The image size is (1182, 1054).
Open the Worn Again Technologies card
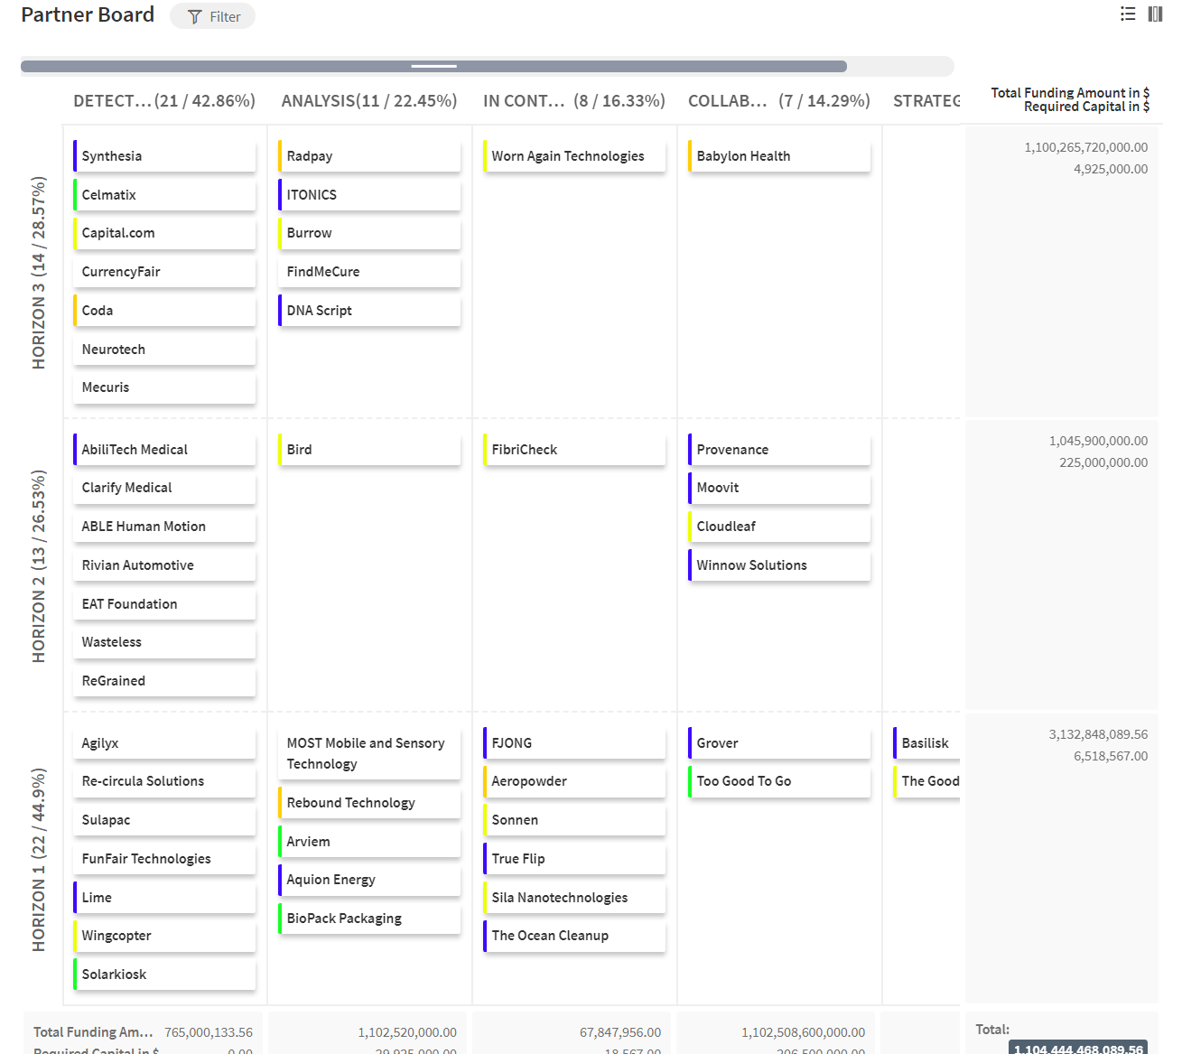[x=574, y=156]
